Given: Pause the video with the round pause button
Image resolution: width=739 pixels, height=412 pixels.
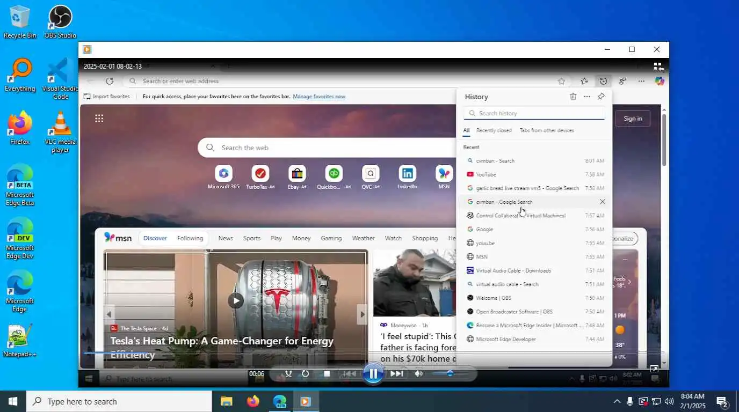Looking at the screenshot, I should click(373, 374).
